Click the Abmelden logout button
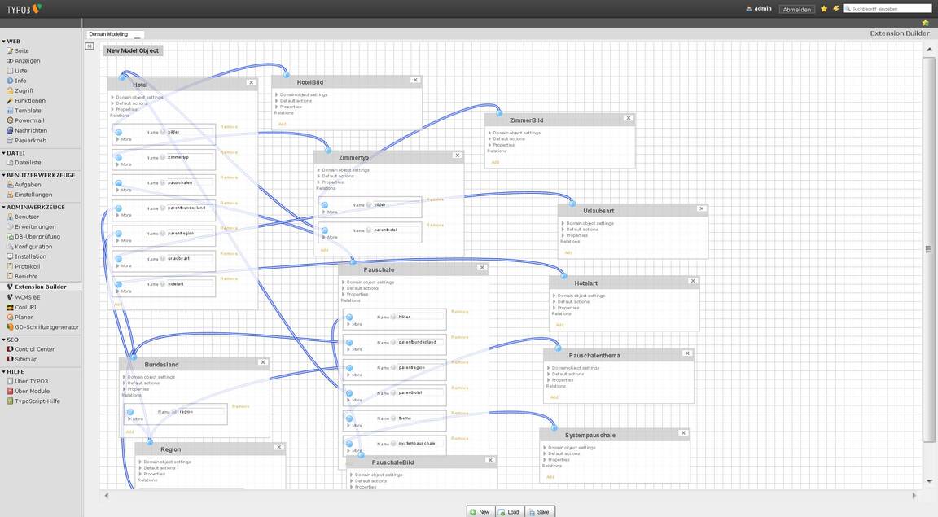 (796, 9)
